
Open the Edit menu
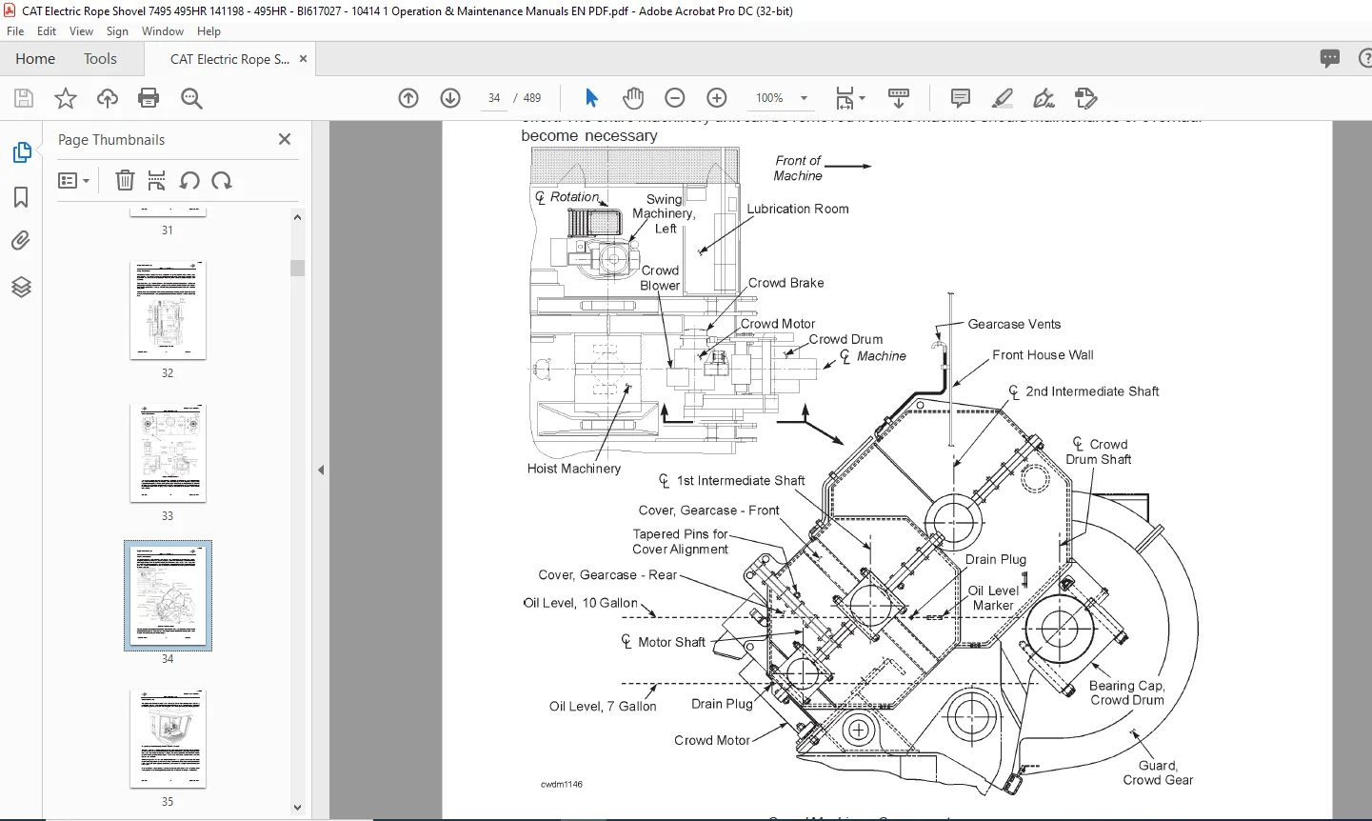click(47, 31)
